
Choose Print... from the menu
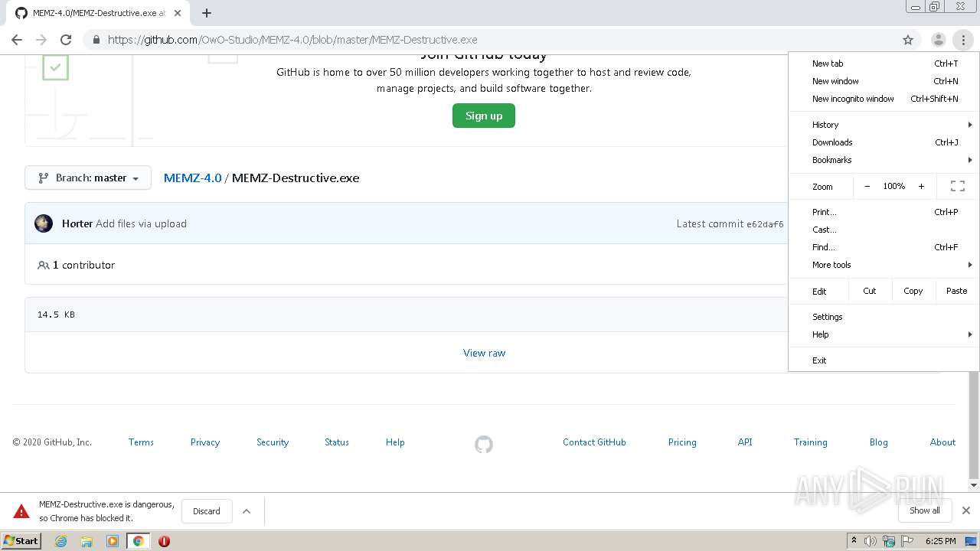pos(884,212)
